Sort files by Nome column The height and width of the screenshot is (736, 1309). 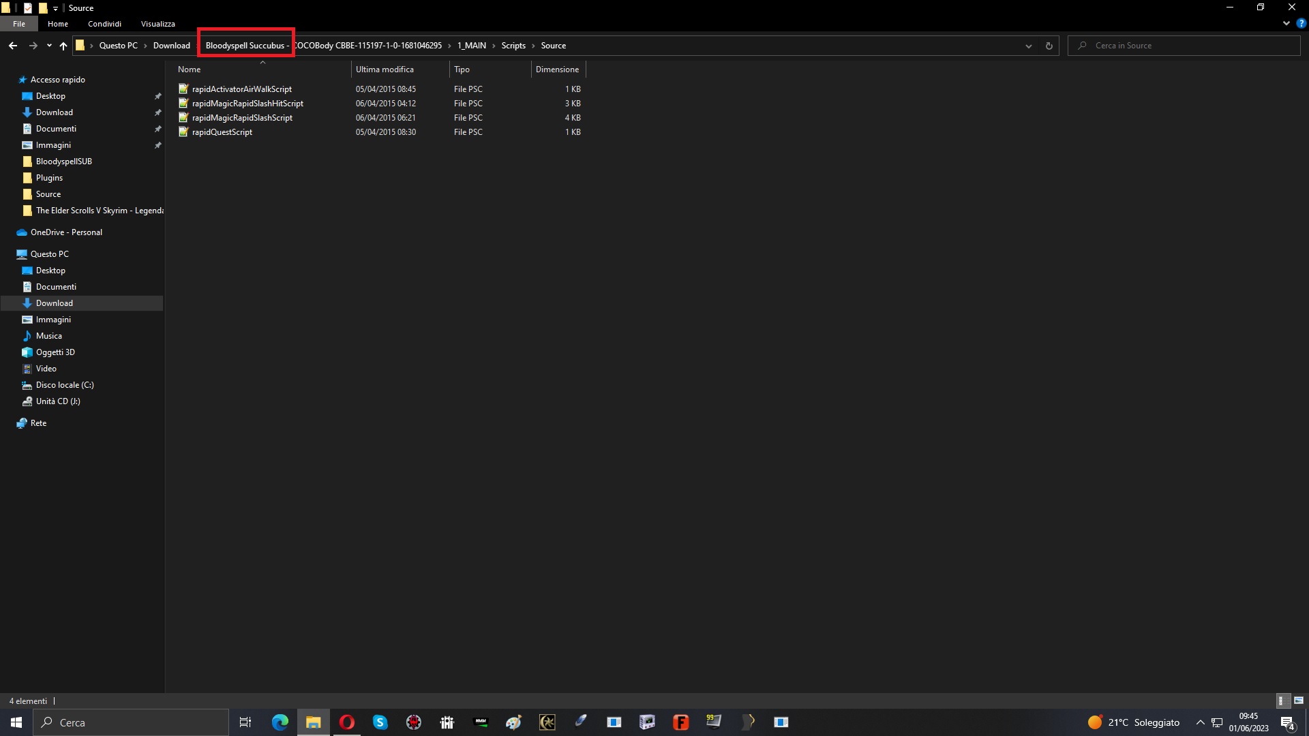(262, 70)
